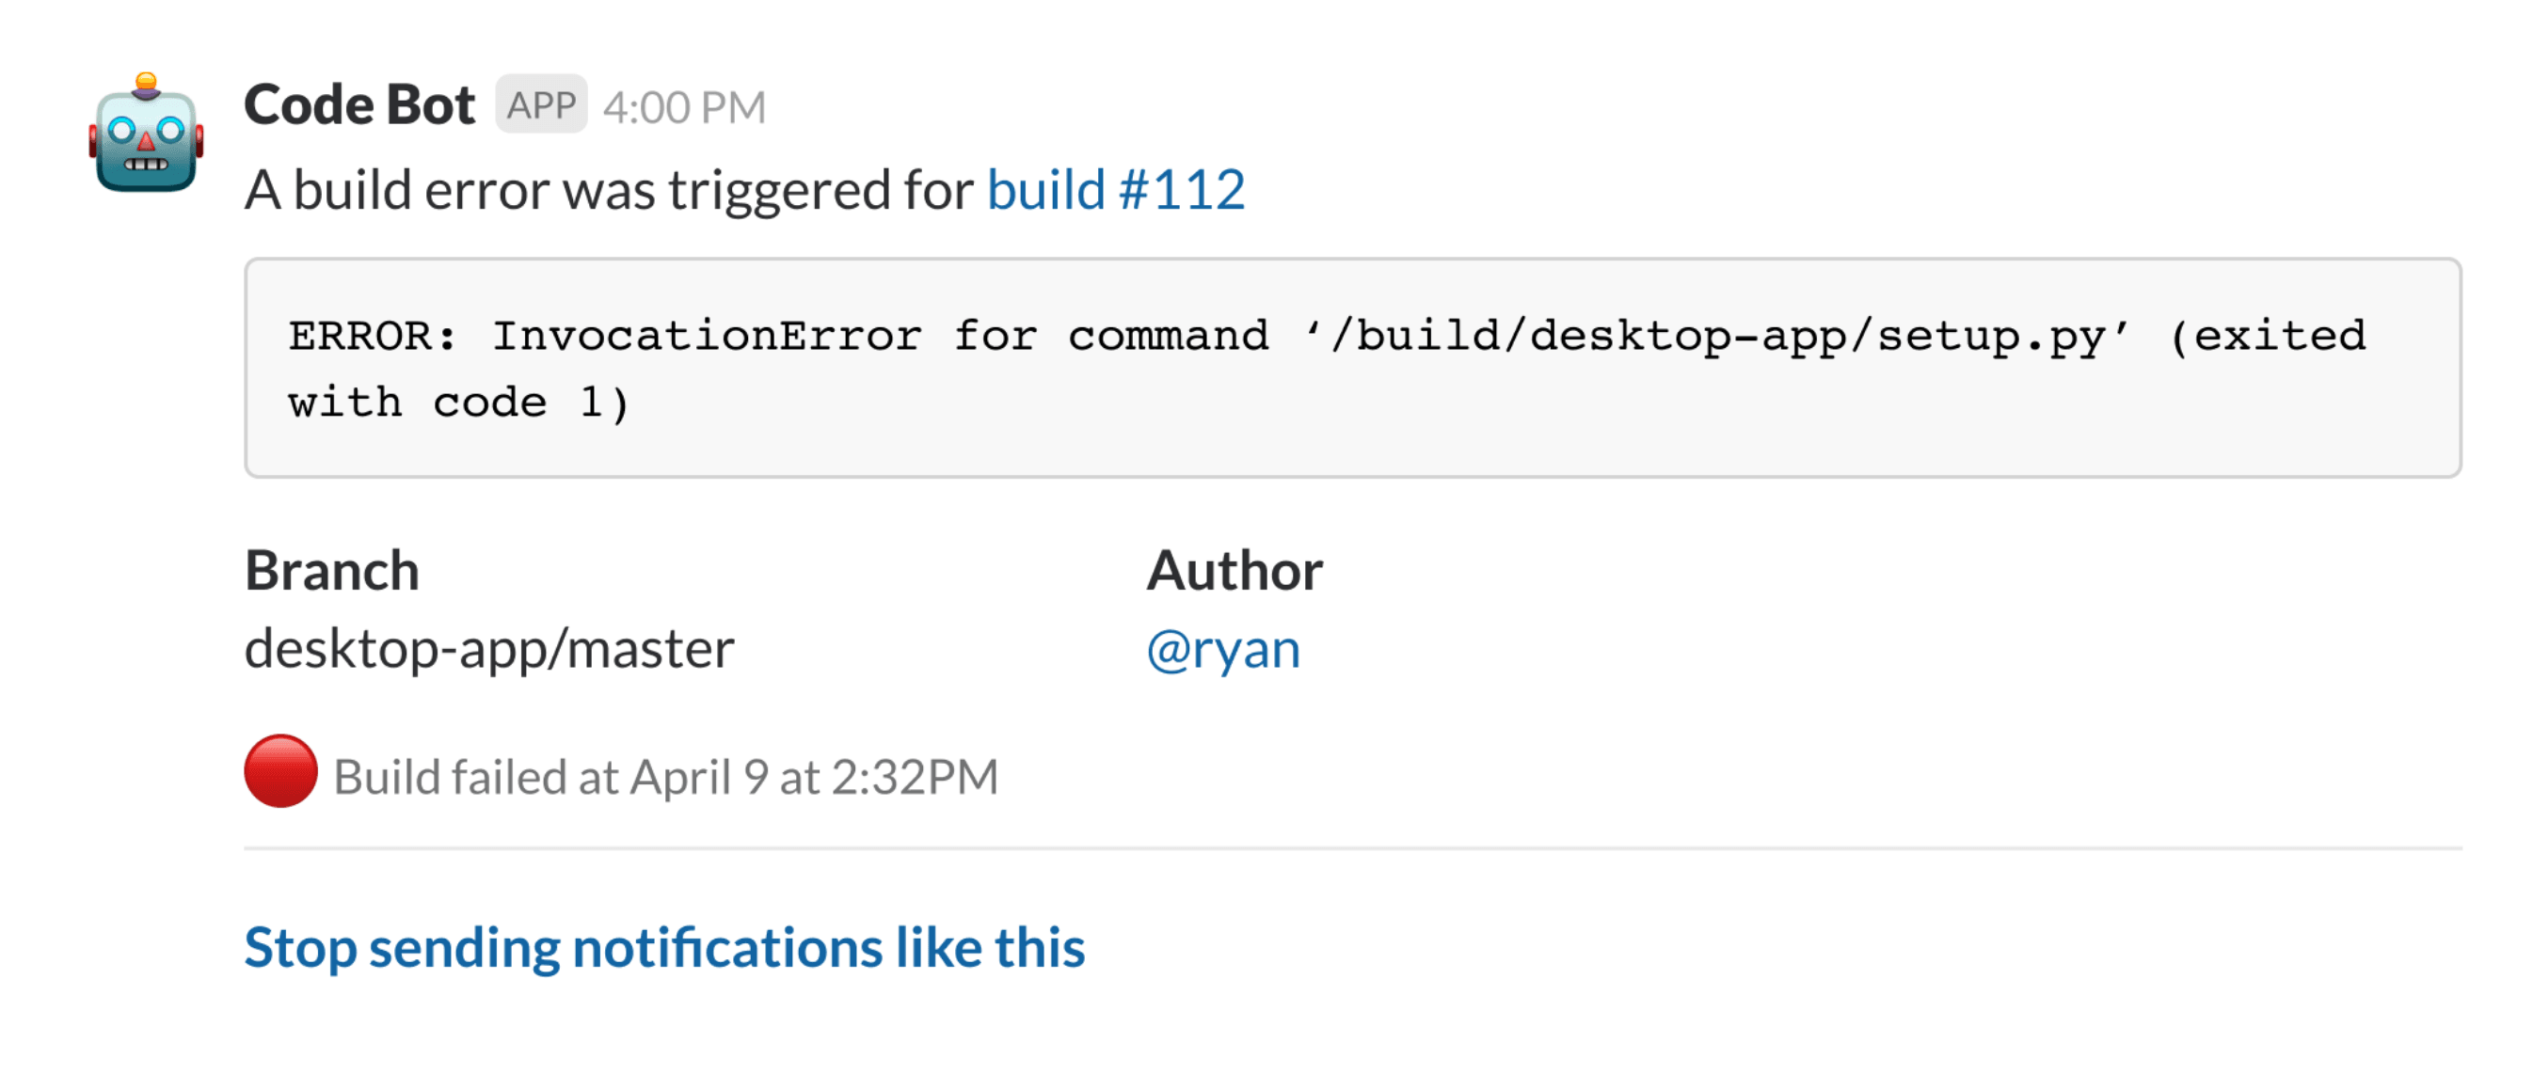2533x1074 pixels.
Task: Open the build #112 link
Action: (1115, 190)
